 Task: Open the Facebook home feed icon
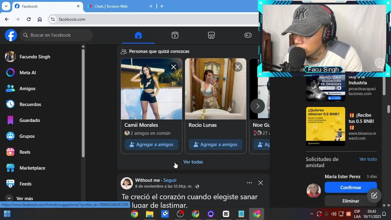click(138, 35)
